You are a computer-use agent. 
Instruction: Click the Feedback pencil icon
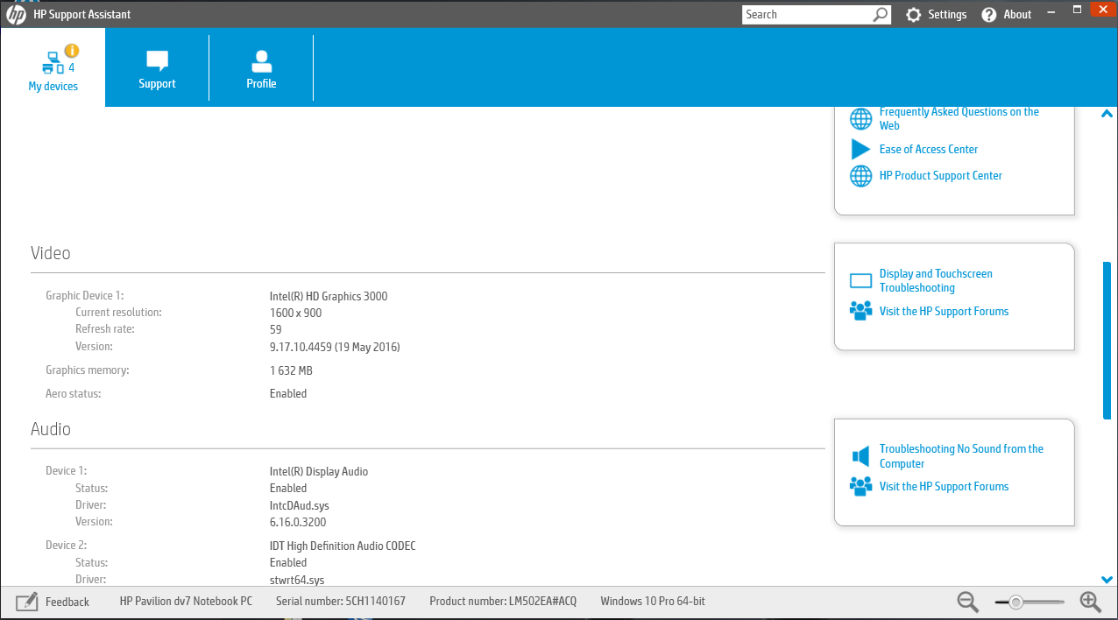click(x=27, y=602)
